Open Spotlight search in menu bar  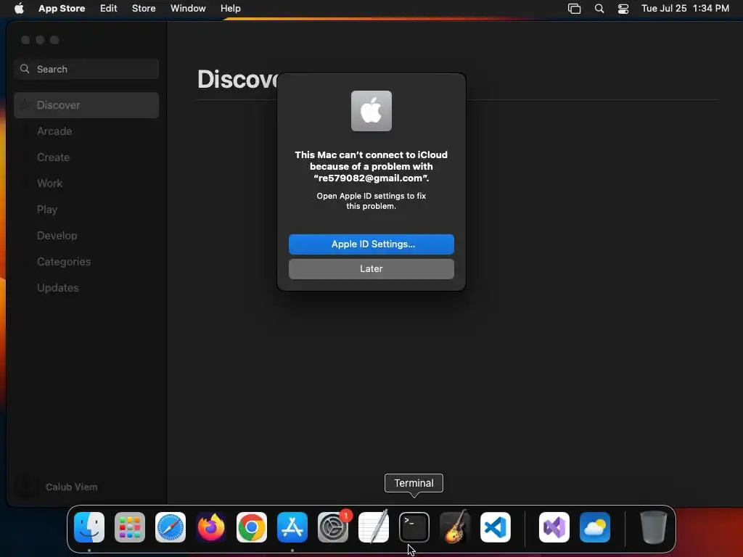point(599,9)
